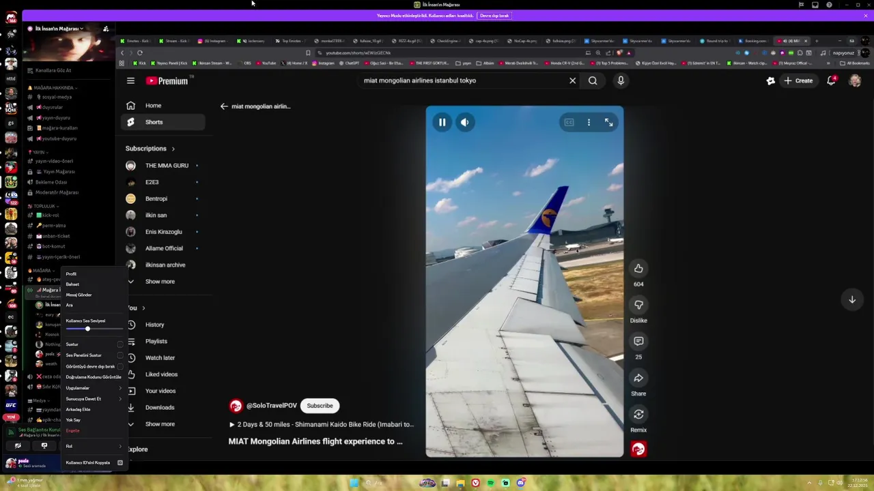Toggle the Sustur checkbox
The image size is (874, 491).
pos(120,344)
